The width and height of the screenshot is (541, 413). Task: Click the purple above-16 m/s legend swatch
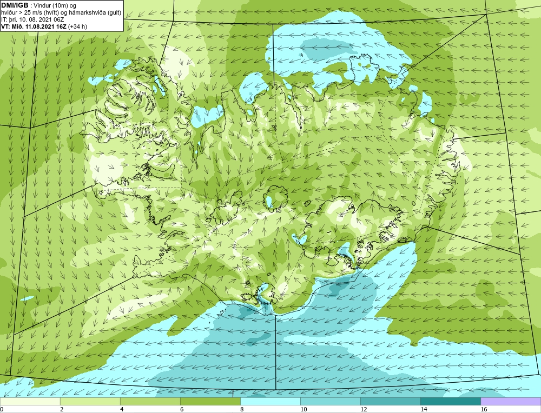point(511,401)
